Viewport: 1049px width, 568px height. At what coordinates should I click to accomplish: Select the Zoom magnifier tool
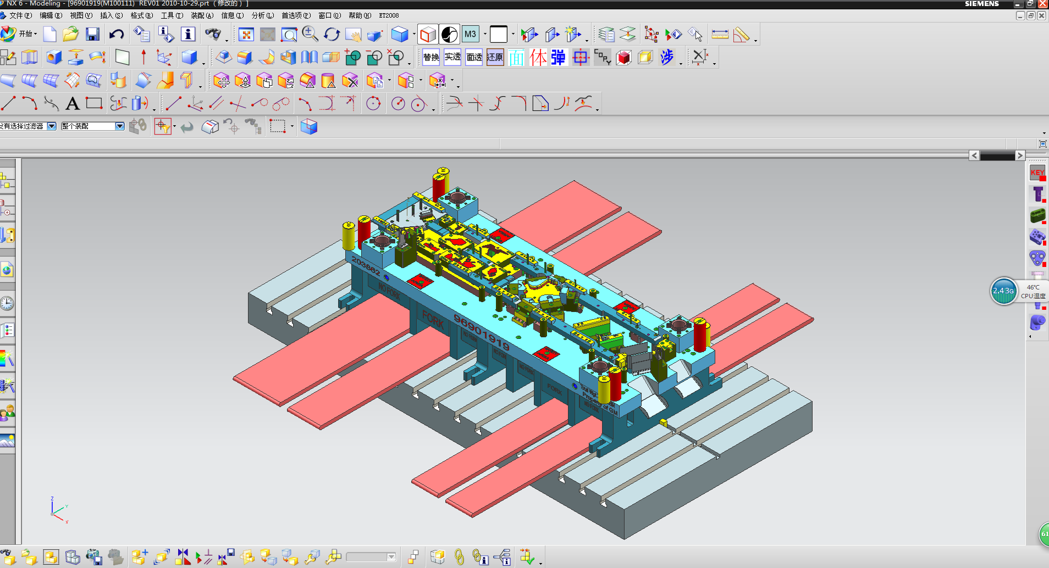tap(310, 35)
